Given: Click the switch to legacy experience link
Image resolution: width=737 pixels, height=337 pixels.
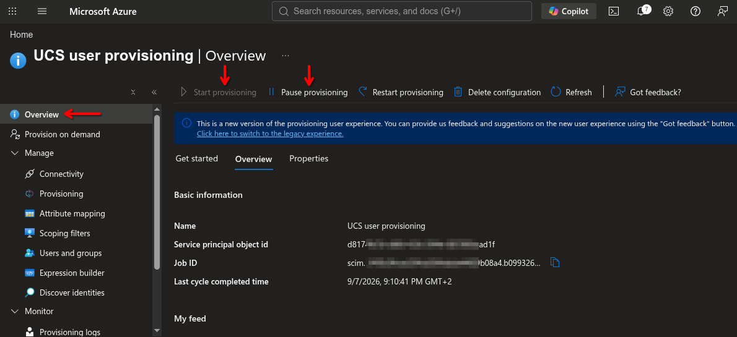Looking at the screenshot, I should 270,134.
